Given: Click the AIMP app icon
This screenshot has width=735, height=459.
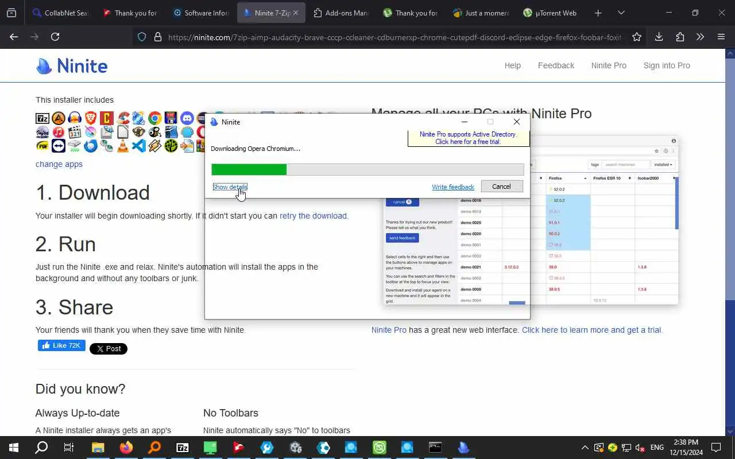Looking at the screenshot, I should pyautogui.click(x=59, y=119).
